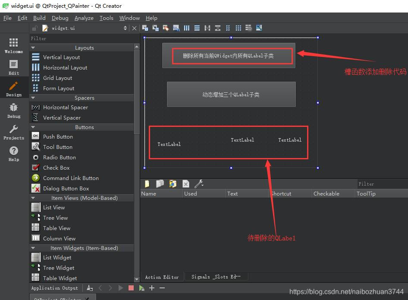This screenshot has width=408, height=300.
Task: Select Check Box widget item
Action: pos(56,168)
